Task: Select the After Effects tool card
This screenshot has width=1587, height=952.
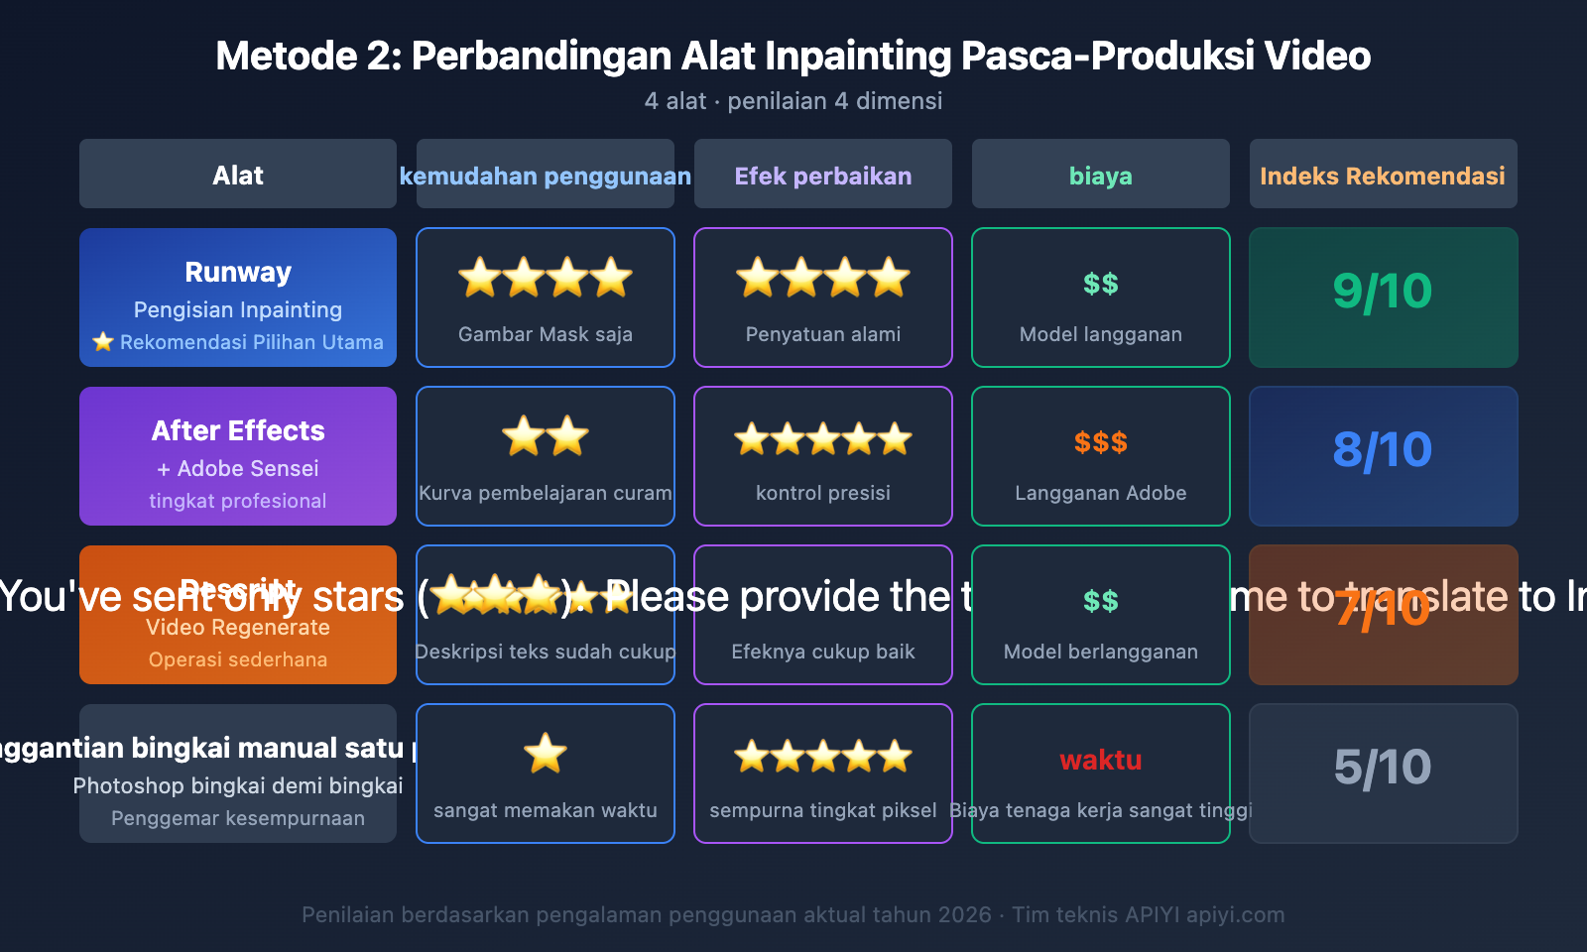Action: [238, 455]
